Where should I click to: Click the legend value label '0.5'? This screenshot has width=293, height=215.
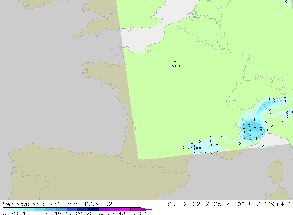(16, 213)
